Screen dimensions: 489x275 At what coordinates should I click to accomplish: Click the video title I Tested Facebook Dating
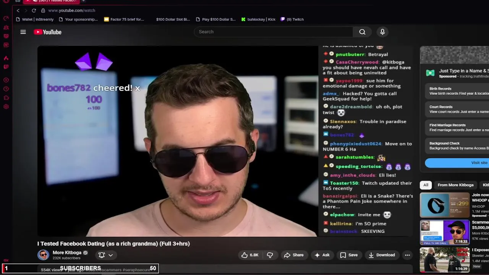(x=113, y=244)
